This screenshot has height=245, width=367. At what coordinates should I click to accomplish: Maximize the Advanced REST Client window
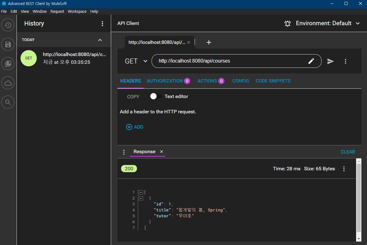pos(346,3)
